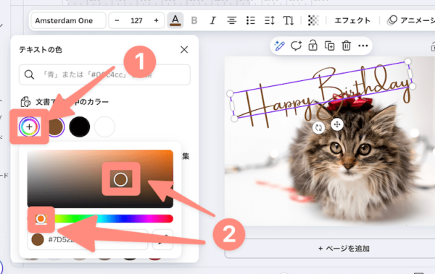Toggle italic formatting
Screen dimensions: 435x274
point(212,20)
